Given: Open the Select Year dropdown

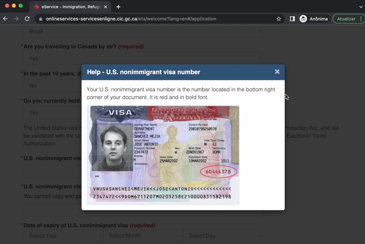Looking at the screenshot, I should [x=63, y=236].
